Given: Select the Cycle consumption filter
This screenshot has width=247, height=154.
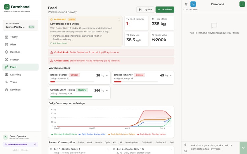Looking at the screenshot, I should [107, 142].
